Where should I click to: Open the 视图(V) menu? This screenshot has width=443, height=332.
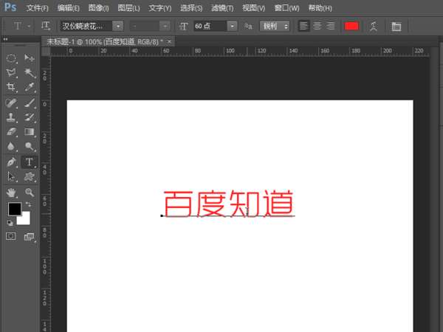click(254, 8)
